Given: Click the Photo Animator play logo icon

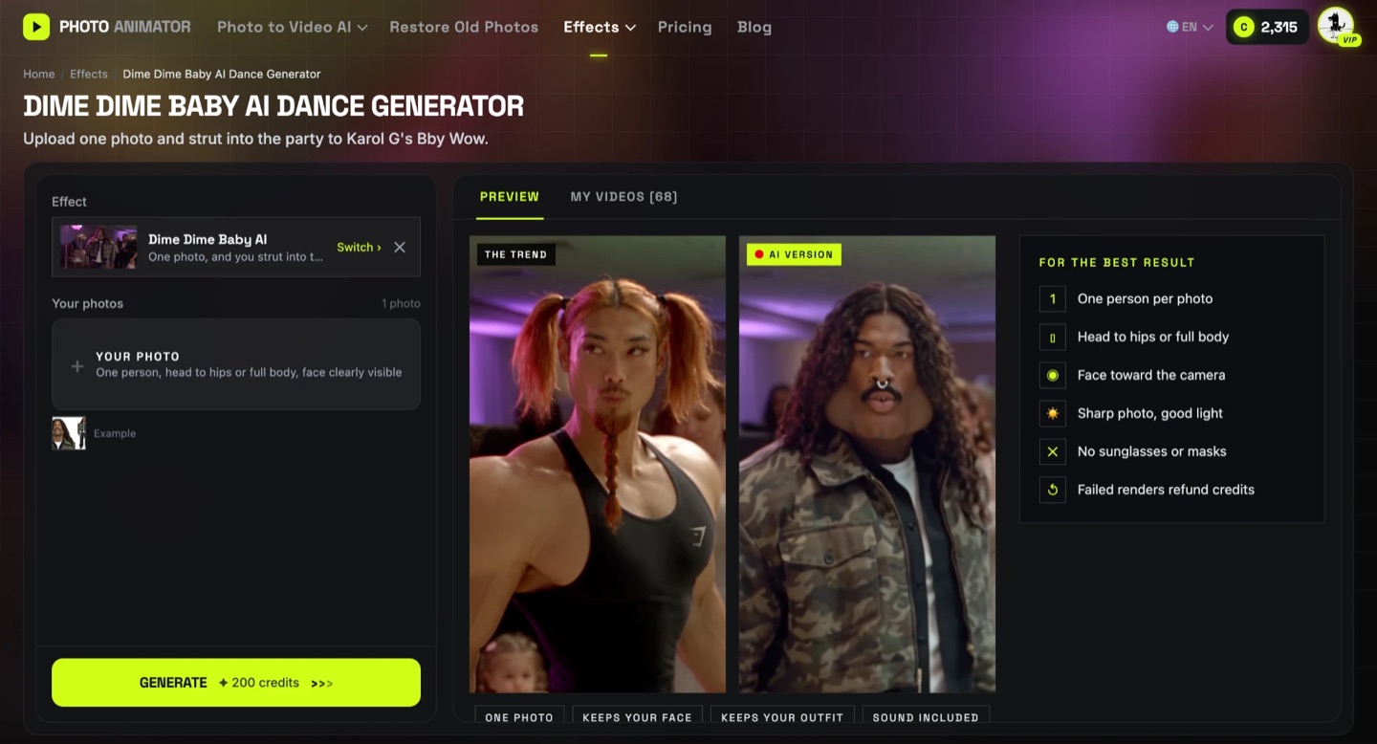Looking at the screenshot, I should click(36, 27).
